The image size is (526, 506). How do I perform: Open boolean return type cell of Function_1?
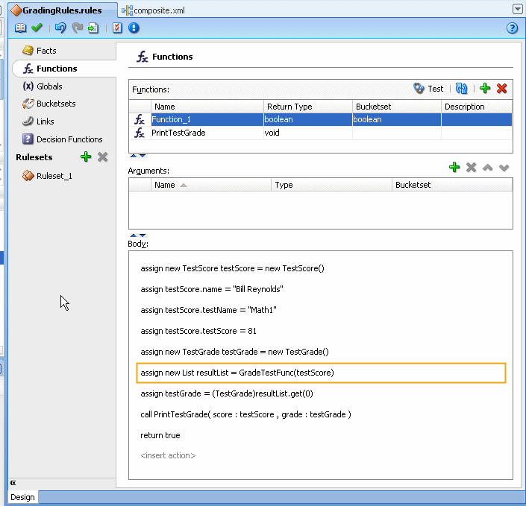[x=307, y=119]
